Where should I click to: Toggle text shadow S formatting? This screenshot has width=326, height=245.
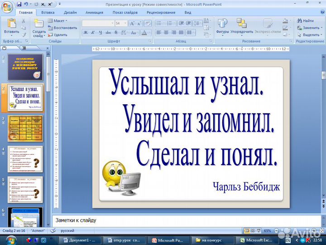(116, 33)
